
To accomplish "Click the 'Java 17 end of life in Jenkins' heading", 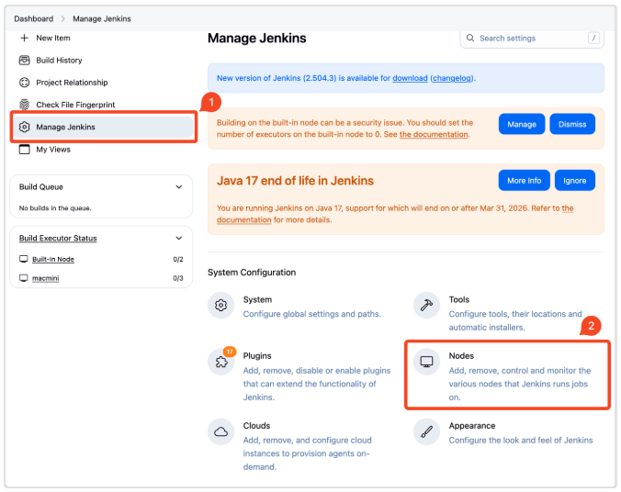I will (295, 181).
